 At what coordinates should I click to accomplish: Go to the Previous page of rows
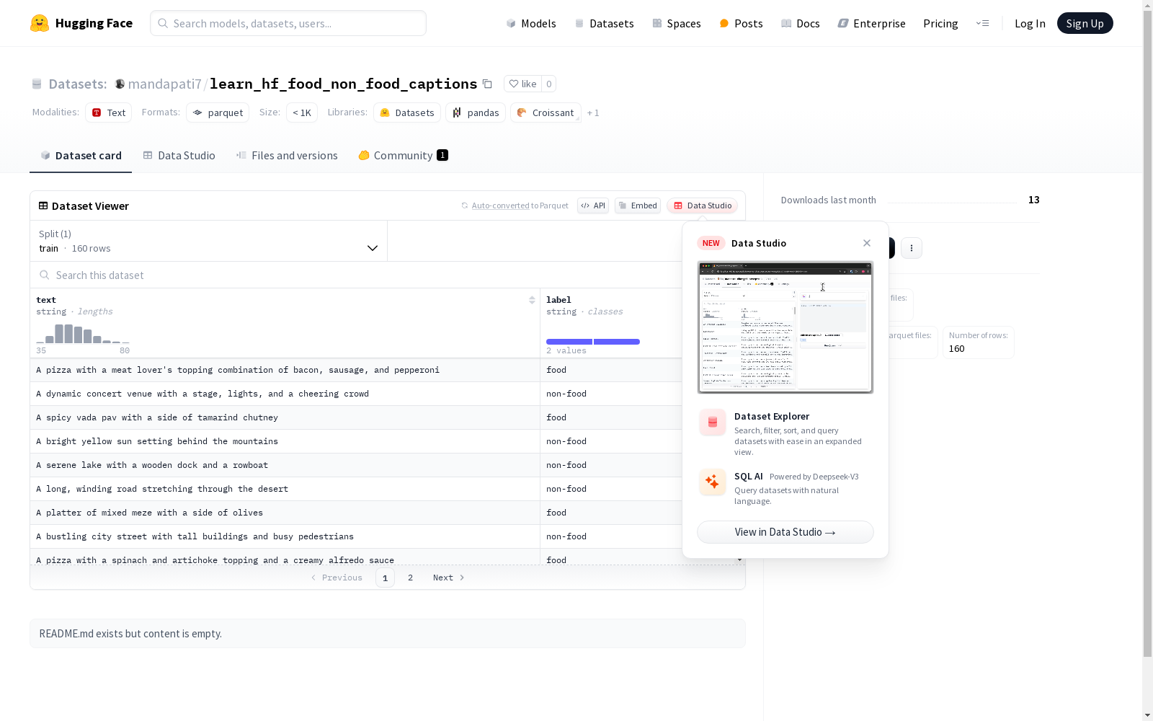pyautogui.click(x=337, y=578)
